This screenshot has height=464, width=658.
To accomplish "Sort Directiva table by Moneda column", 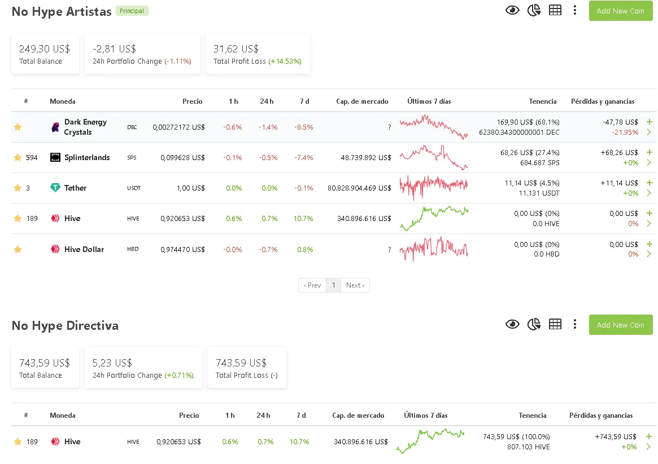I will [x=63, y=416].
